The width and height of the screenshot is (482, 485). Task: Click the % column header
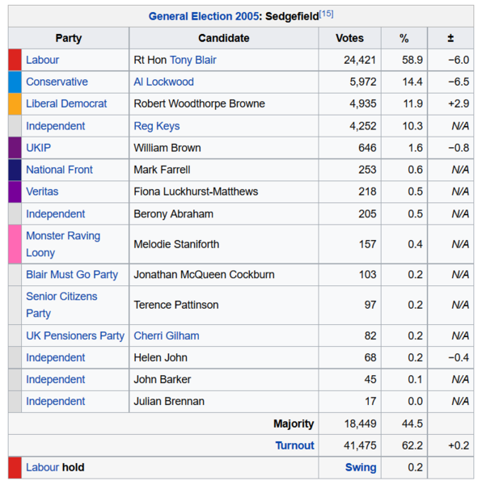(404, 38)
